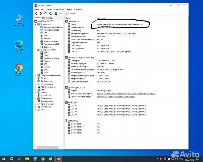Select Датчики item in the tree
Screen dimensions: 203x162
[47, 47]
